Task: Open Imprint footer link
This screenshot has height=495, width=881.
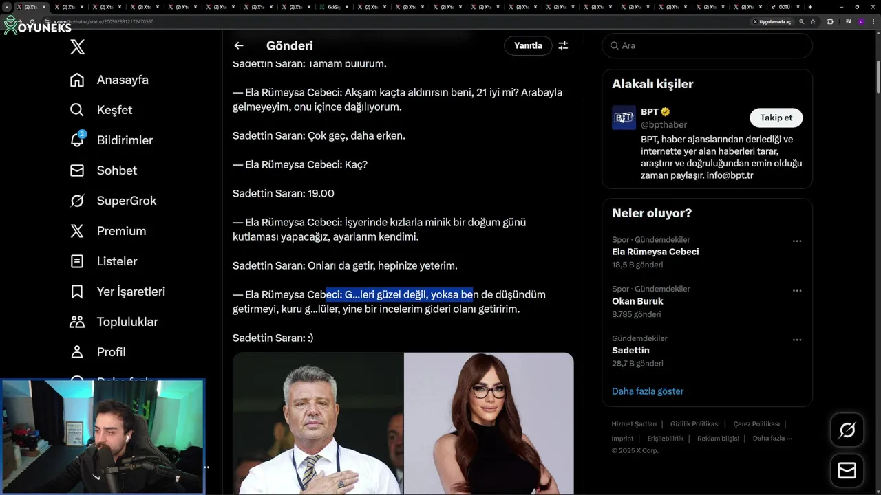Action: click(622, 439)
